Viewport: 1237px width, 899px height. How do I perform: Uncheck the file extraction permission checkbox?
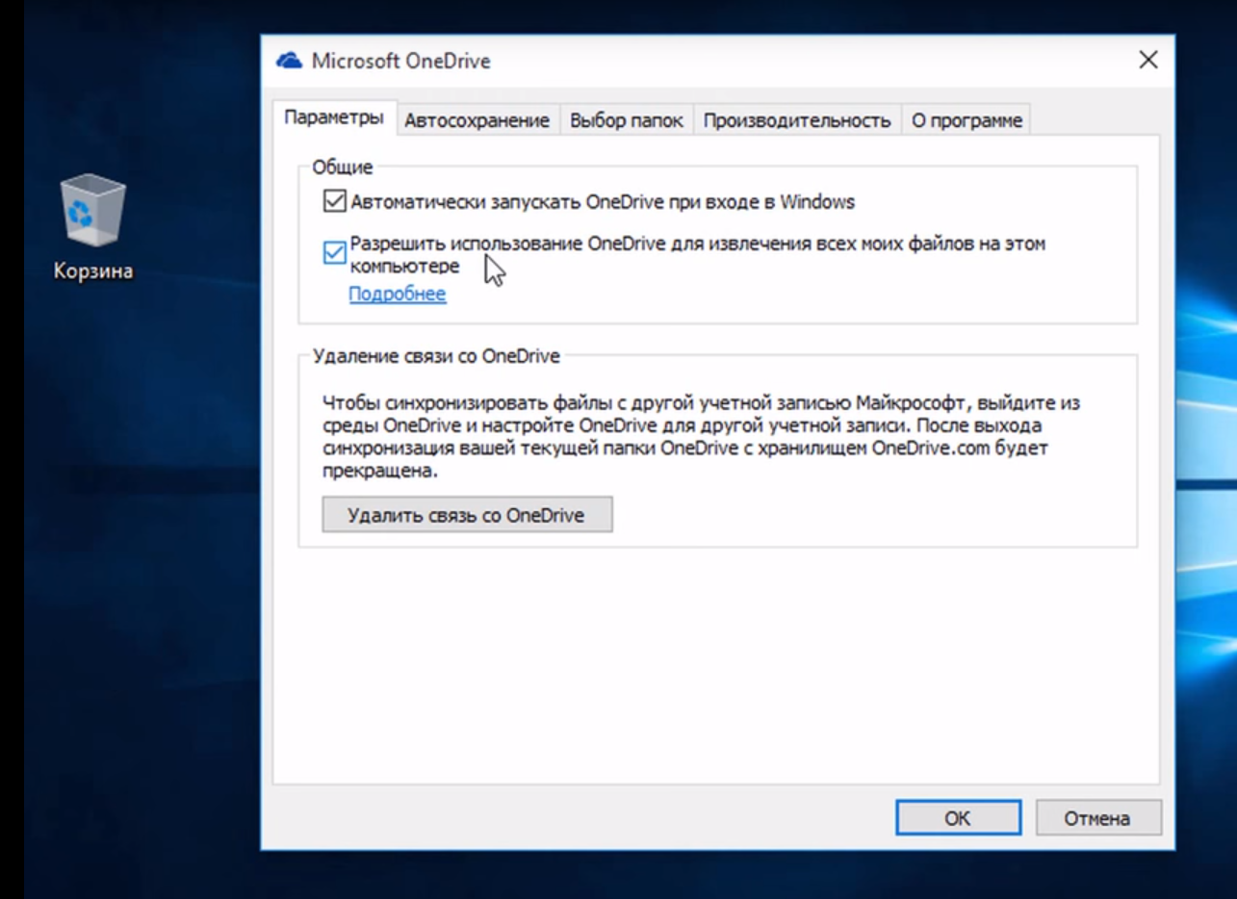coord(334,252)
